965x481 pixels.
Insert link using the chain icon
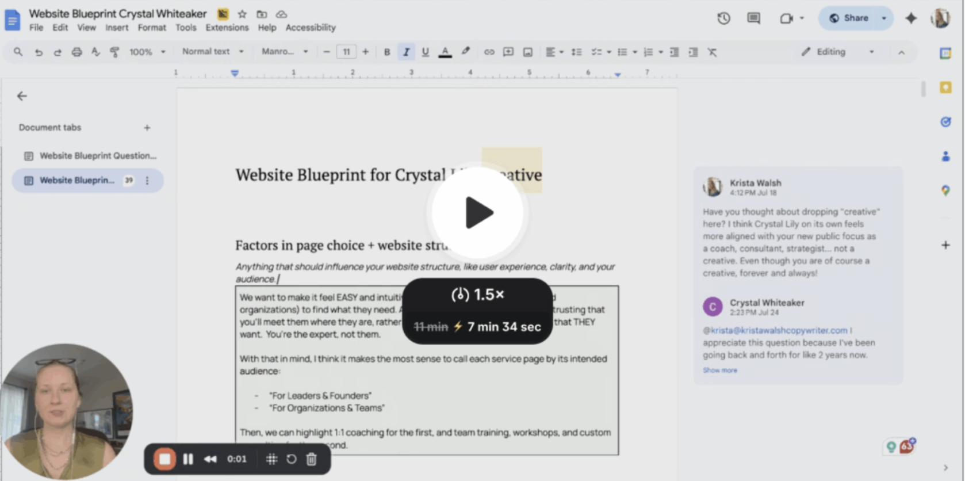[489, 52]
